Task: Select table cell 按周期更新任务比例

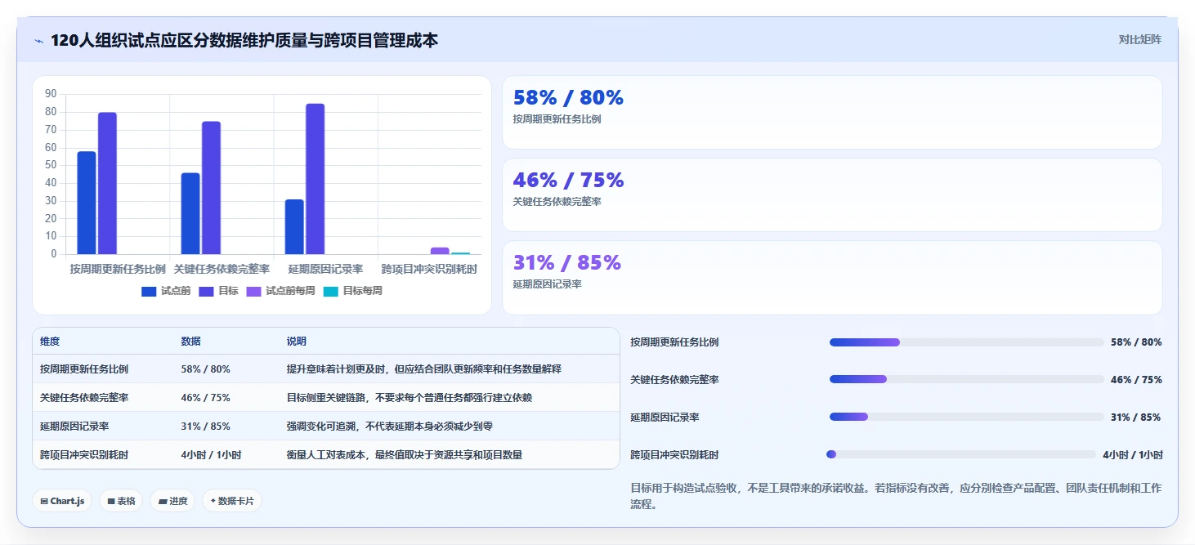Action: [x=83, y=369]
